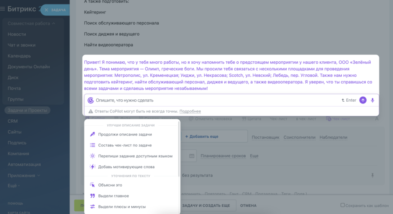The width and height of the screenshot is (393, 214).
Task: Close the ЗАДАЧА slider tab
Action: tap(46, 10)
